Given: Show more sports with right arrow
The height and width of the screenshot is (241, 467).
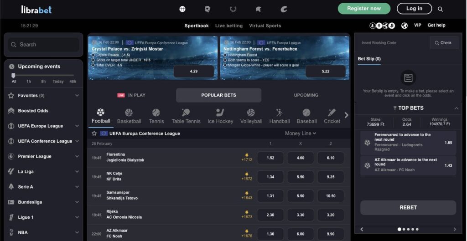Looking at the screenshot, I should point(346,115).
